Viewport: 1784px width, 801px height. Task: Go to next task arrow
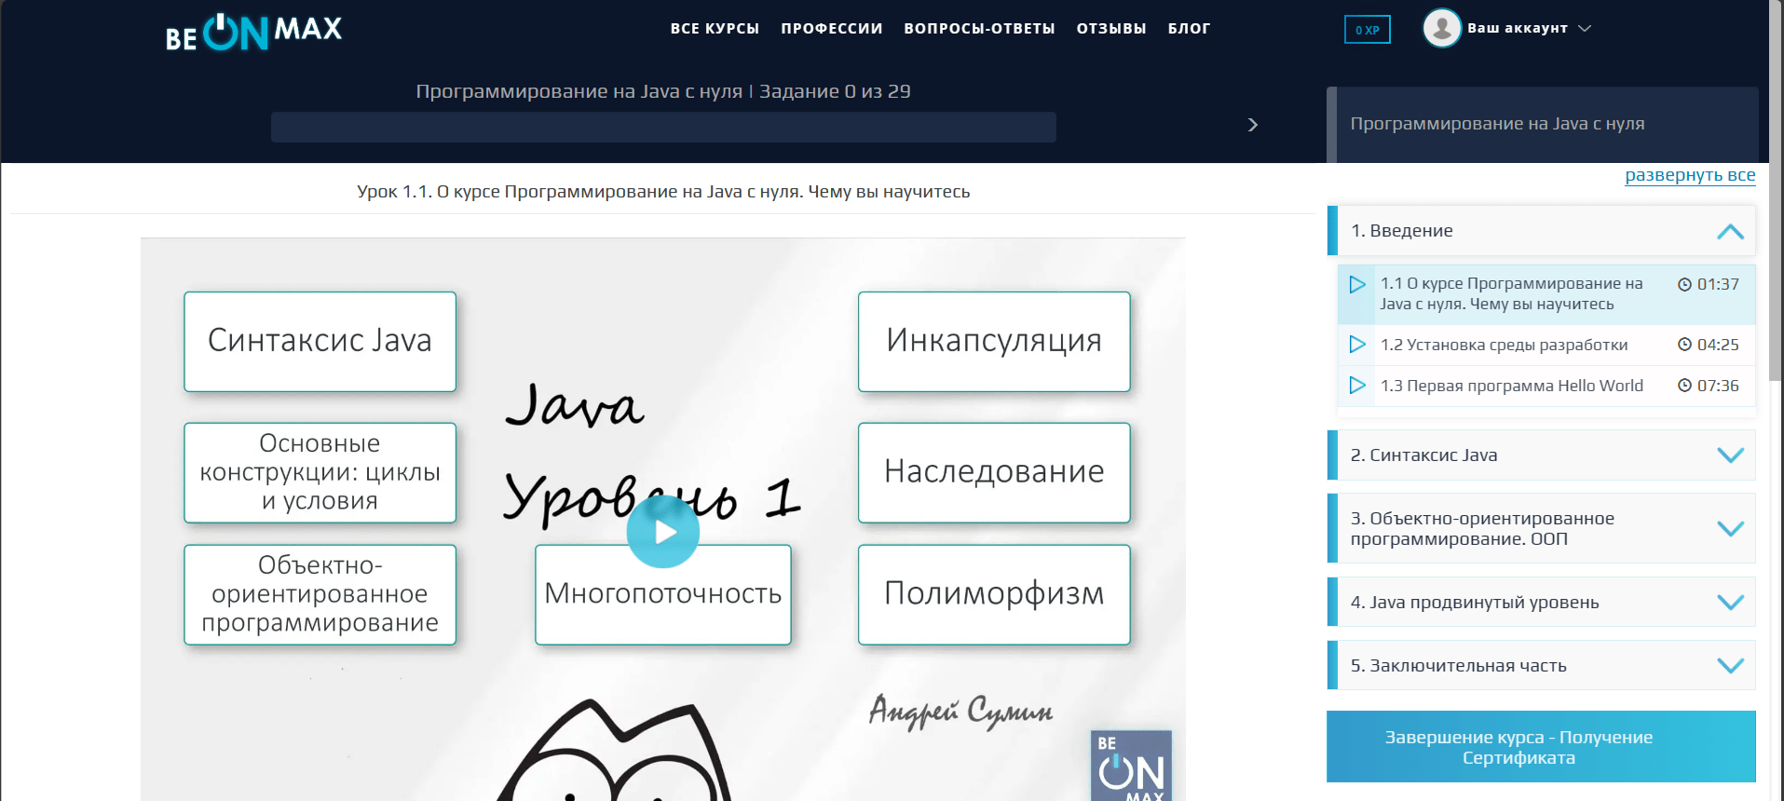pos(1253,125)
